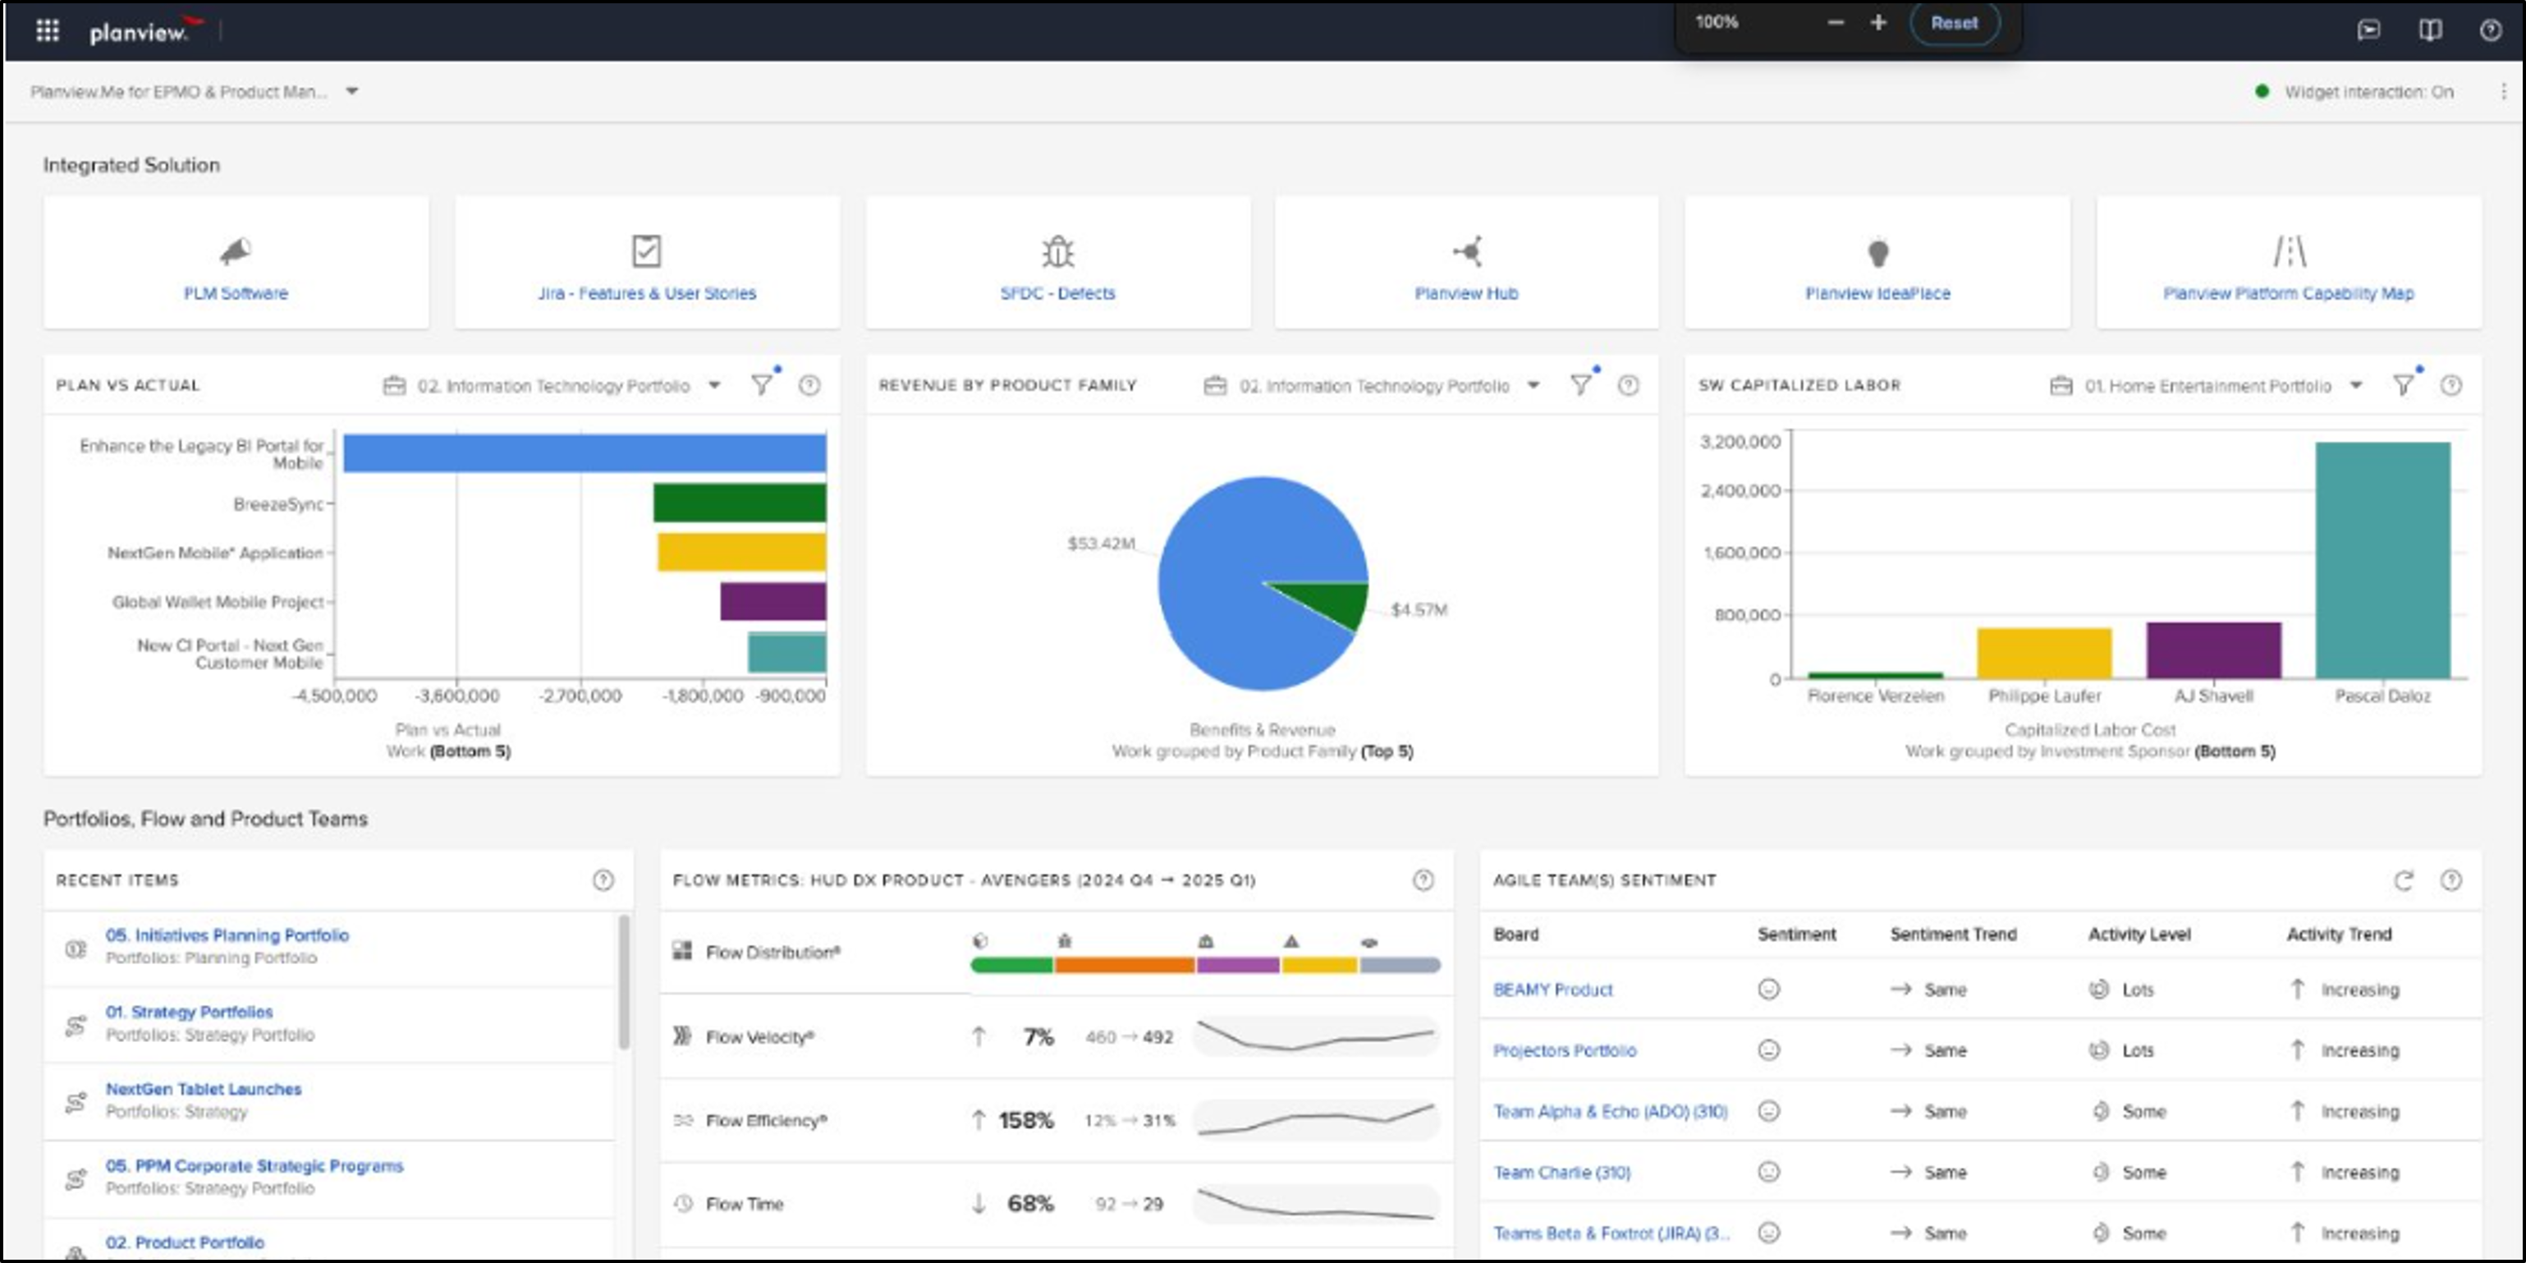Open Jira - Features & User Stories tile
This screenshot has width=2526, height=1263.
[x=646, y=263]
